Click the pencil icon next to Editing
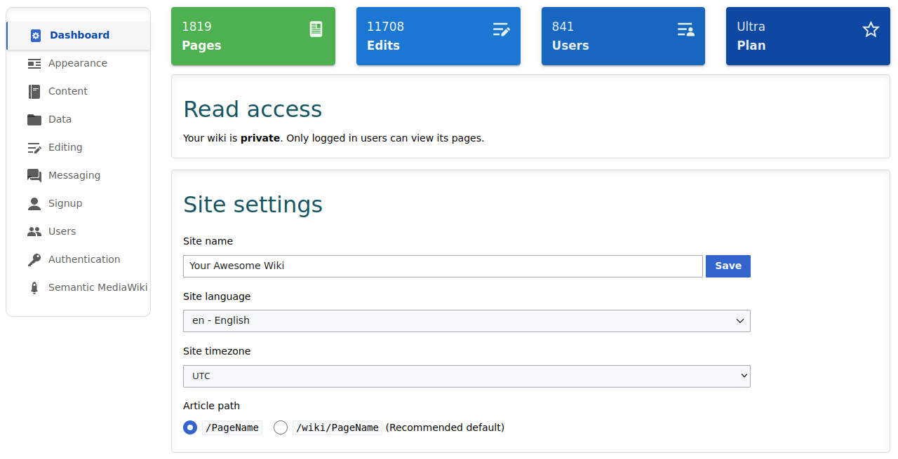 pos(34,147)
